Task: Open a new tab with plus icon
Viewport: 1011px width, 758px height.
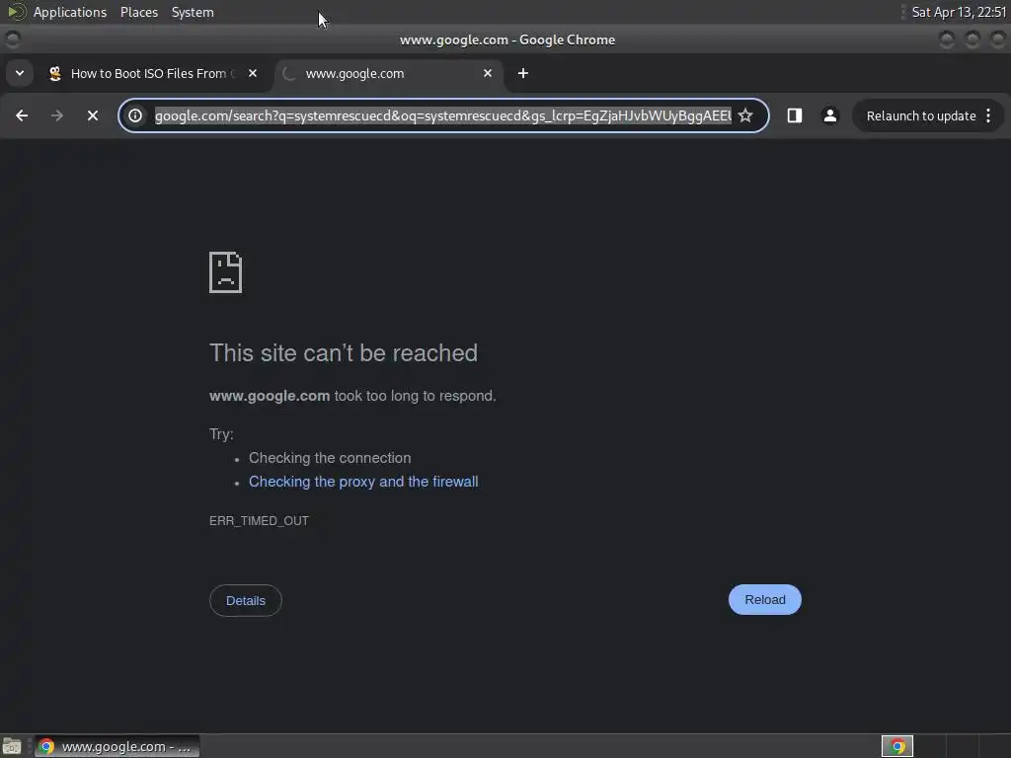Action: (523, 73)
